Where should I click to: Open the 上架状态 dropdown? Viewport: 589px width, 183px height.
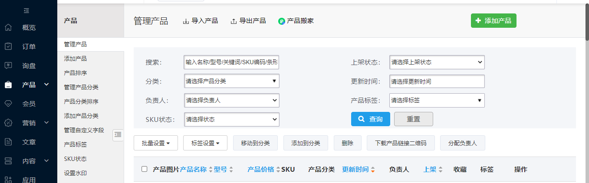click(437, 62)
